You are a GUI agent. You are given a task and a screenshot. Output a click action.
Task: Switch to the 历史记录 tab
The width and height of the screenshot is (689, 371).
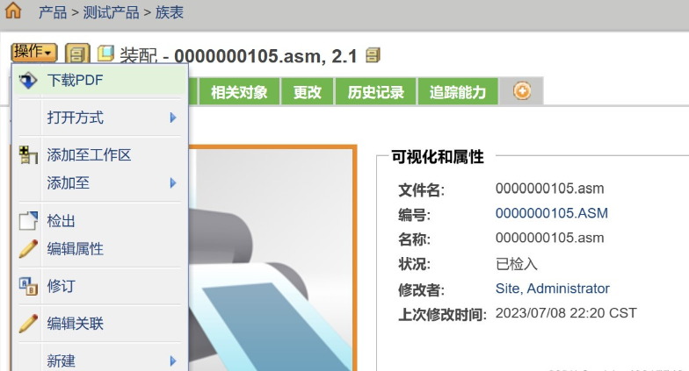(375, 92)
